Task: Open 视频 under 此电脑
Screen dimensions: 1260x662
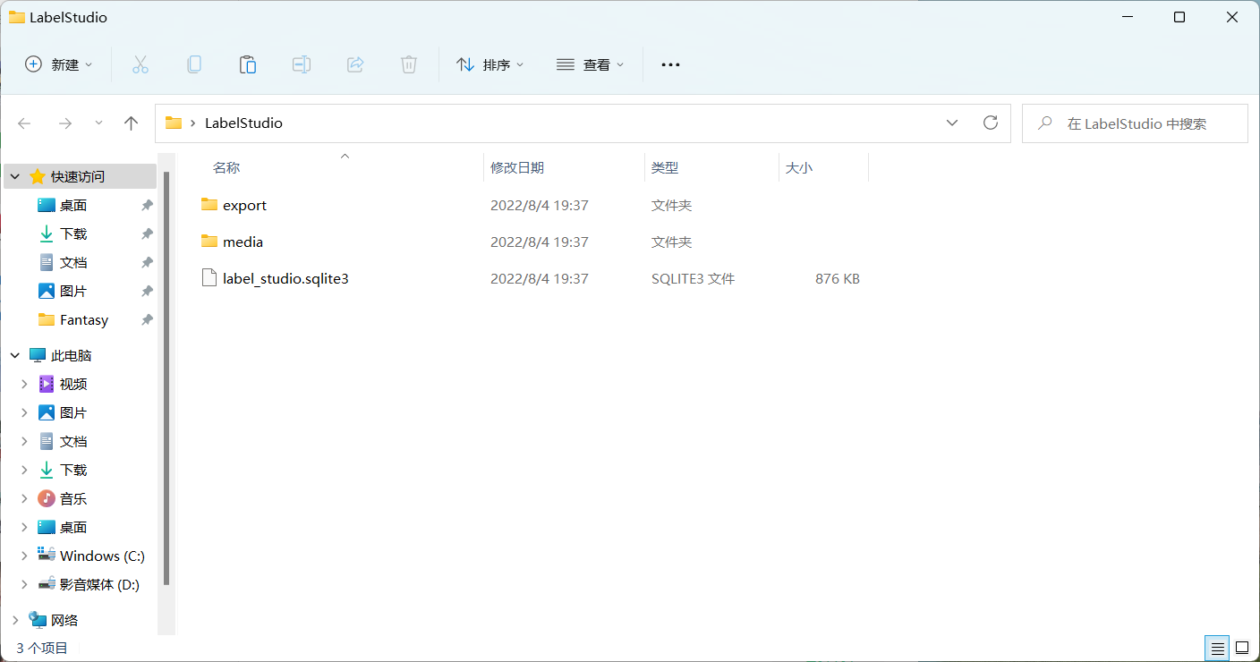Action: (x=73, y=384)
